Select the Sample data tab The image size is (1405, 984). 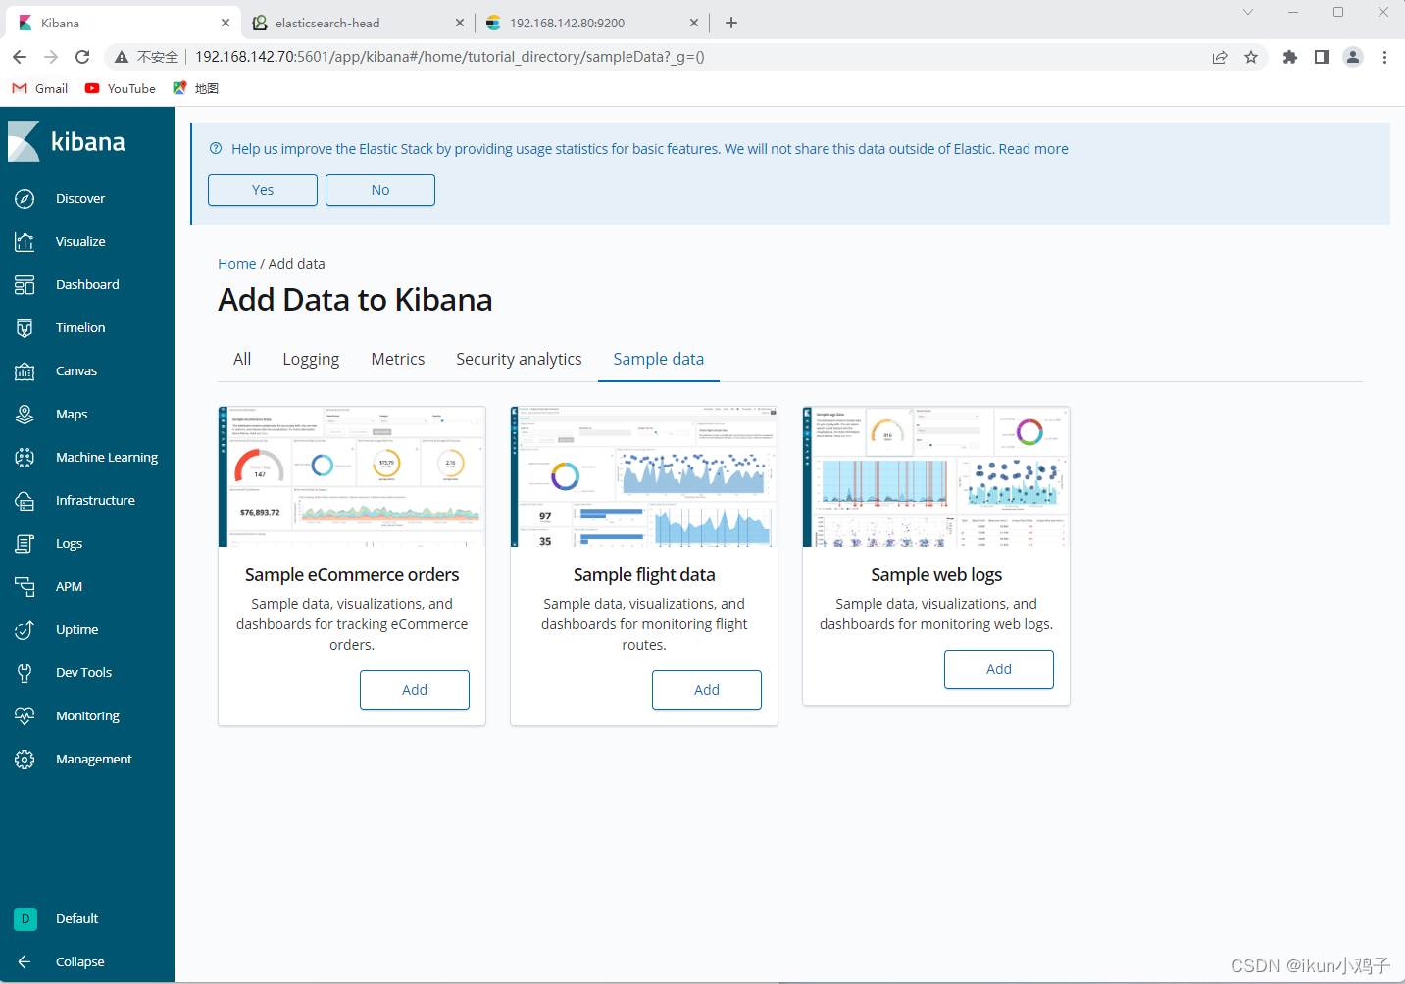pyautogui.click(x=659, y=359)
